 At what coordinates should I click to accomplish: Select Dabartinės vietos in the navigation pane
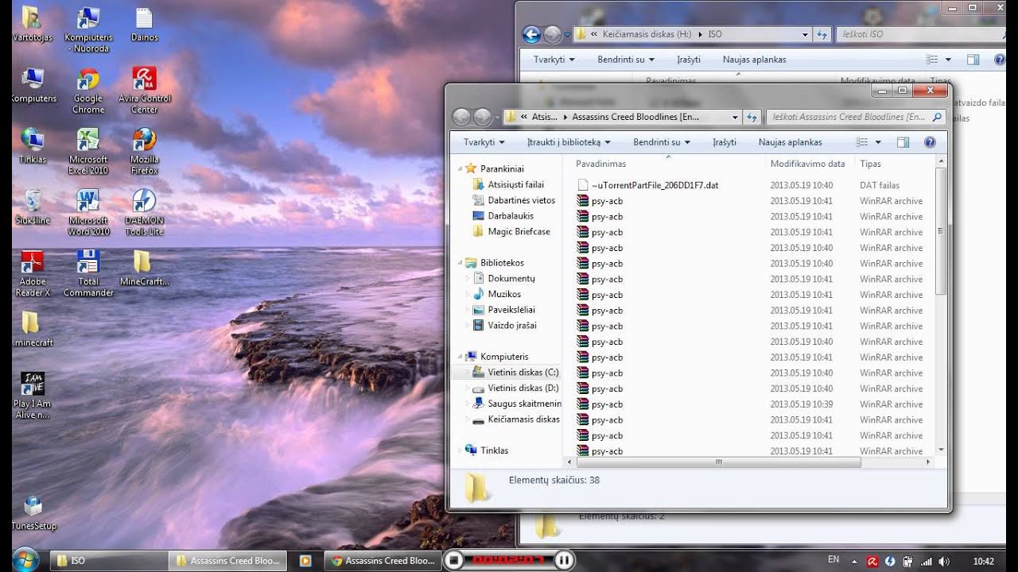pos(521,200)
